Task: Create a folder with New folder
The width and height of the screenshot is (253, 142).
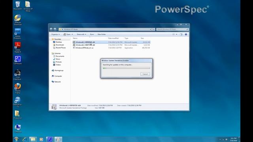Action: pyautogui.click(x=102, y=34)
